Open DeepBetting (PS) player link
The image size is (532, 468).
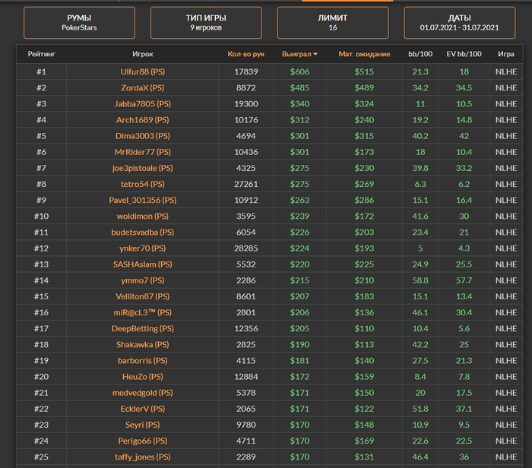click(142, 328)
